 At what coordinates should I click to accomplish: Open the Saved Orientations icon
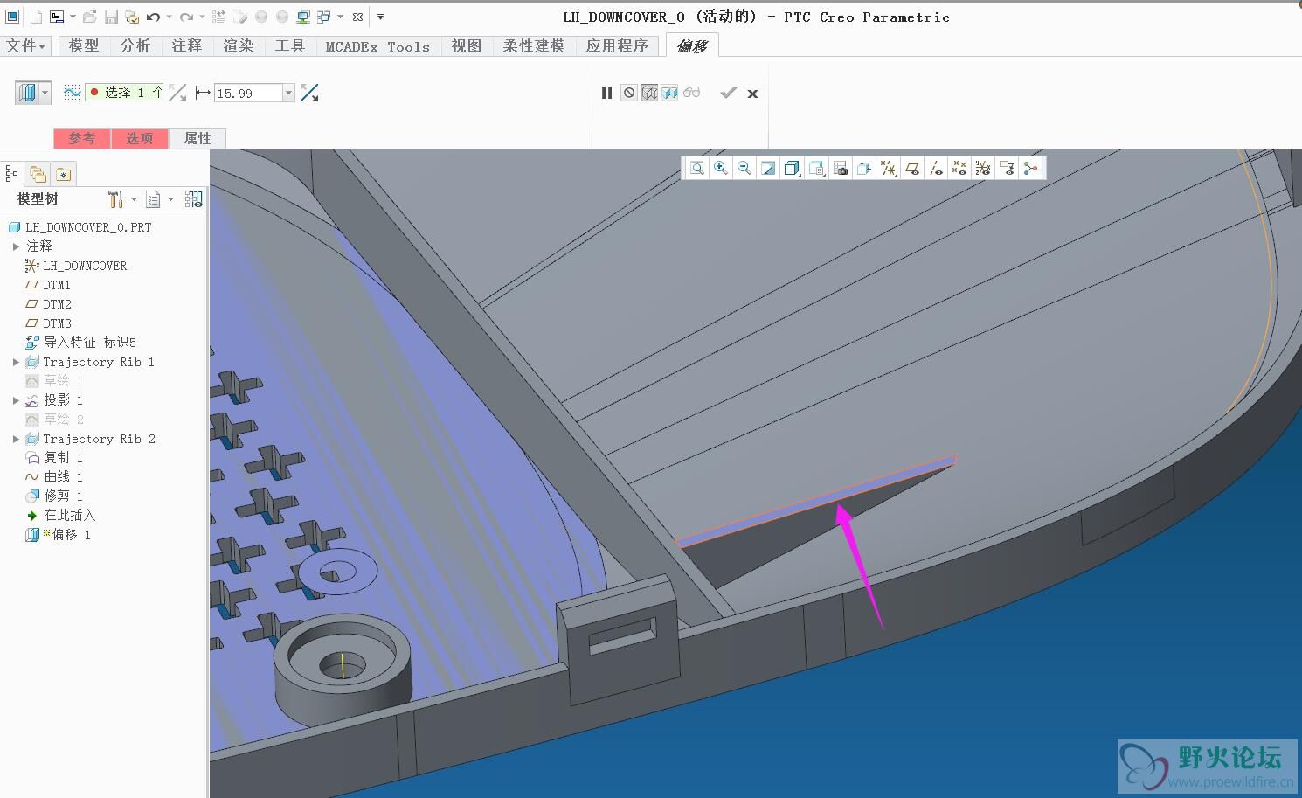816,168
